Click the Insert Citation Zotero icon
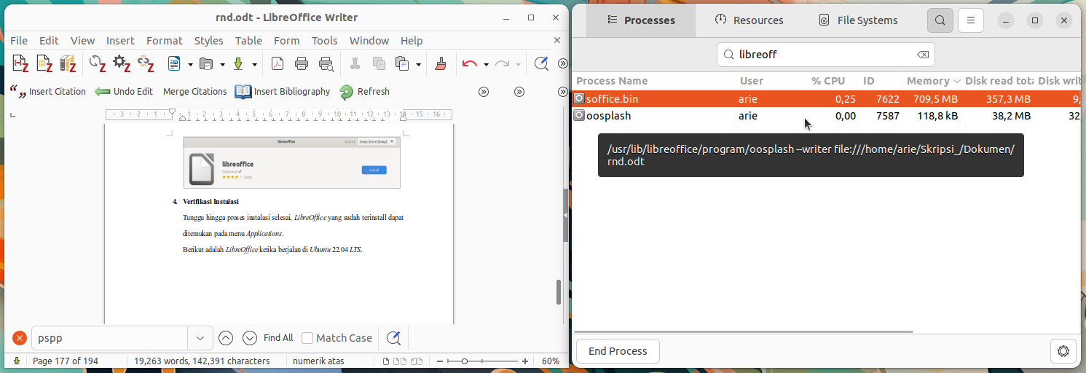 (18, 92)
